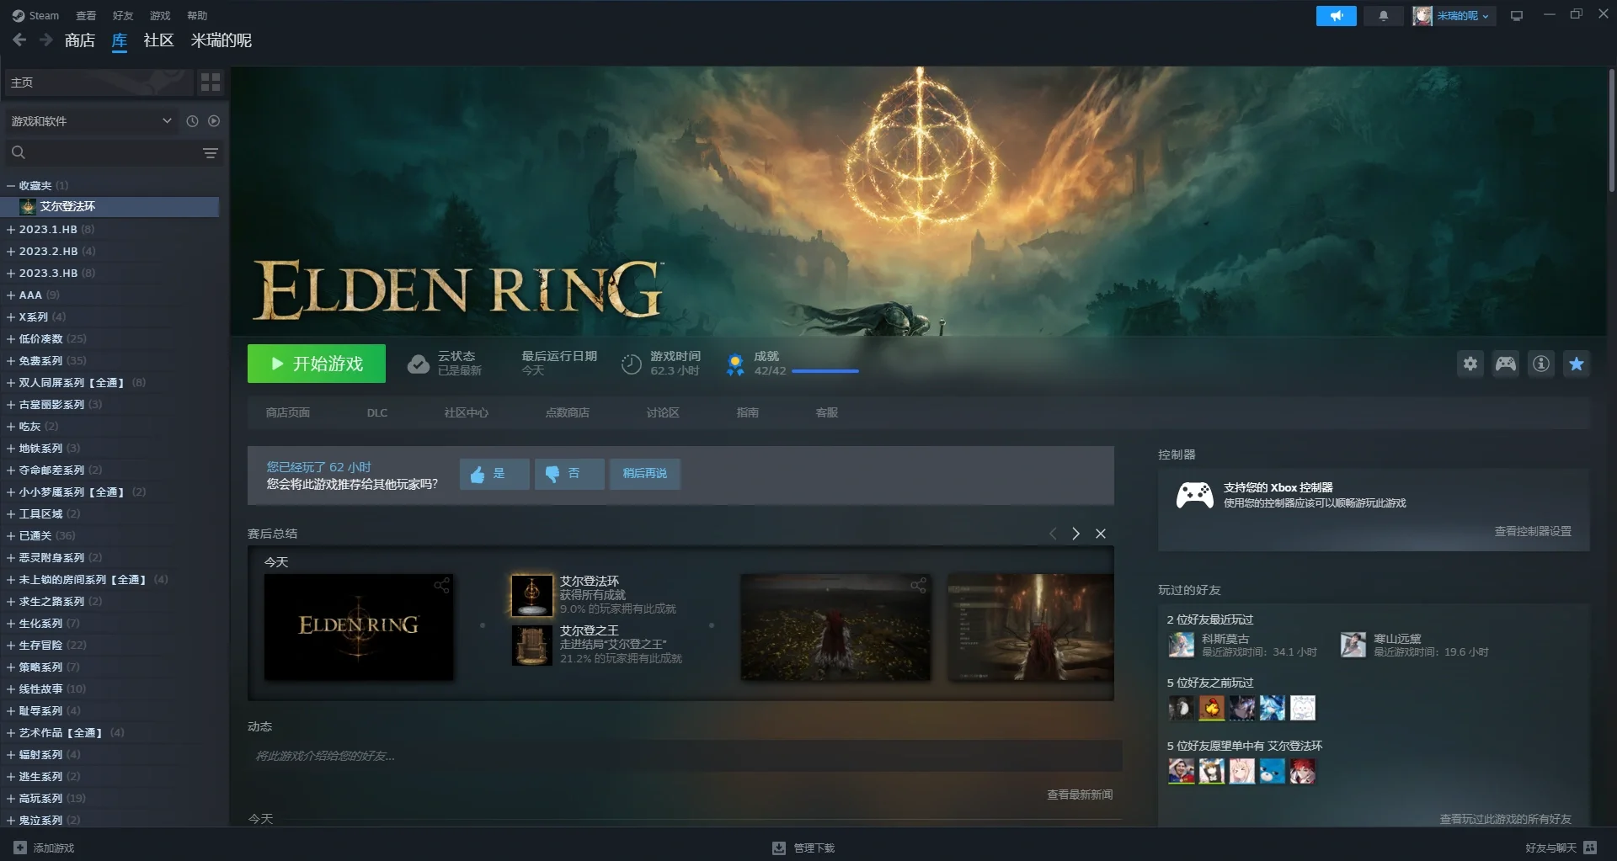
Task: Click 稍后再说 button
Action: point(645,474)
